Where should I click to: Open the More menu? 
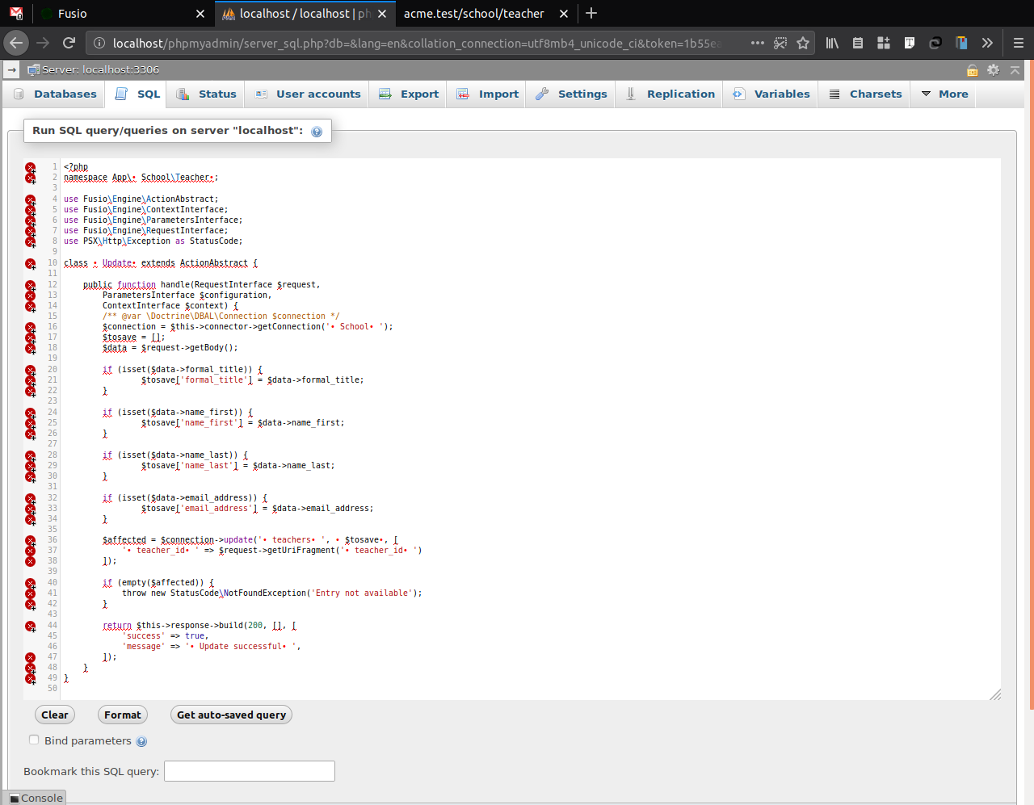click(943, 94)
